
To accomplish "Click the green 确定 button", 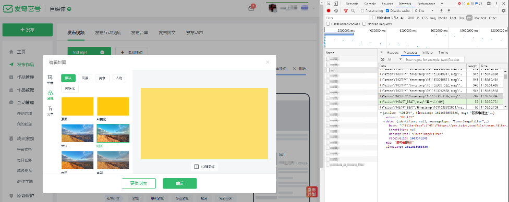I will pos(180,183).
